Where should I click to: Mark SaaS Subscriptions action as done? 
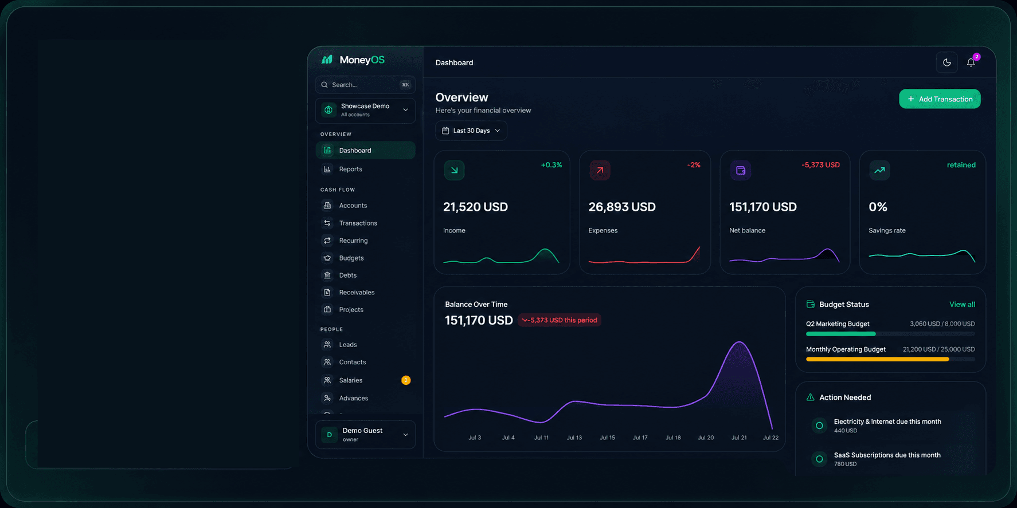819,459
